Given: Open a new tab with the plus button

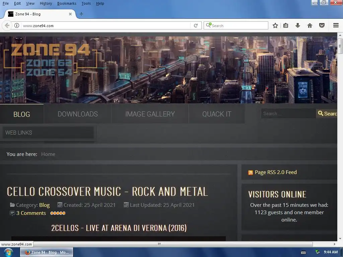Looking at the screenshot, I should pyautogui.click(x=81, y=14).
